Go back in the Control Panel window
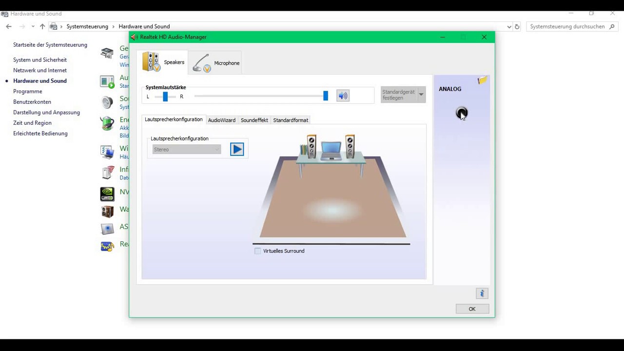This screenshot has width=624, height=351. [x=9, y=26]
